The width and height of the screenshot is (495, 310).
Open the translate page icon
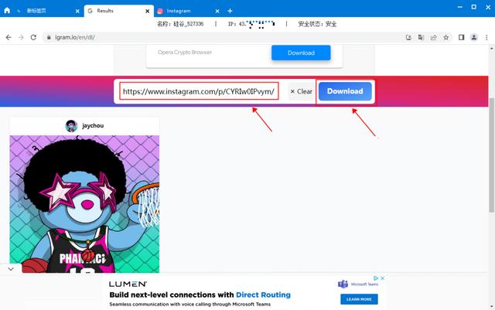click(421, 37)
